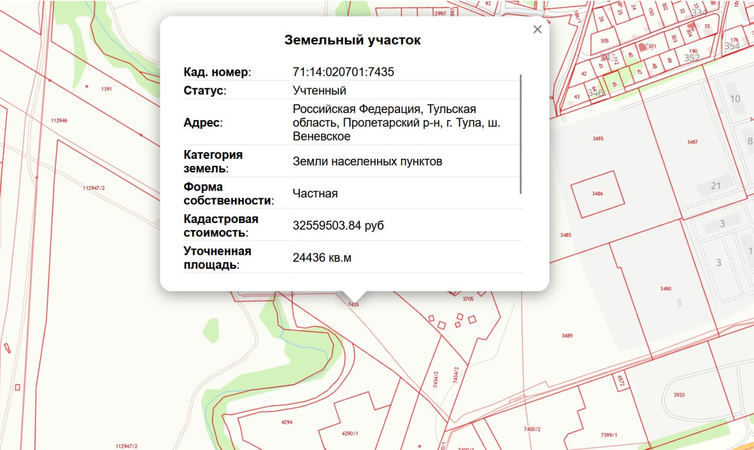The height and width of the screenshot is (450, 754).
Task: Select parcel 3705 on the map
Action: click(468, 299)
